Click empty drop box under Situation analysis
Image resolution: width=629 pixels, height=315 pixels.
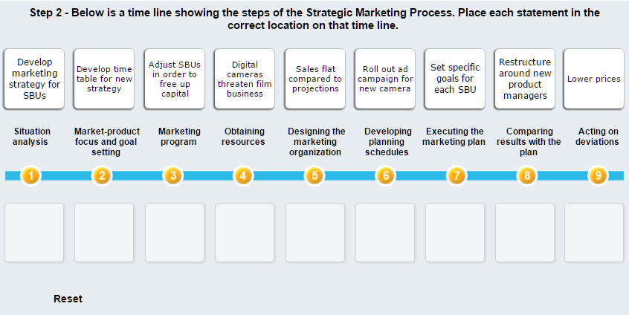click(34, 233)
